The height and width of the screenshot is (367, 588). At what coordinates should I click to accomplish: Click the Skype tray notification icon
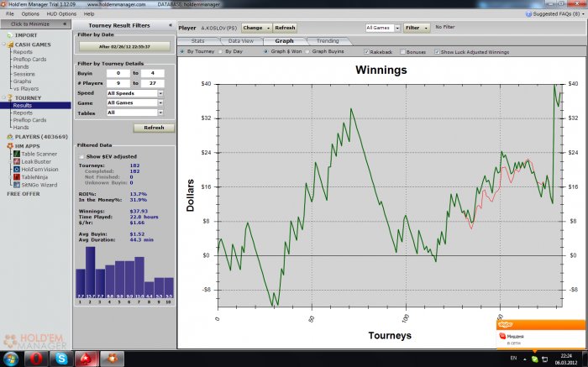(534, 359)
